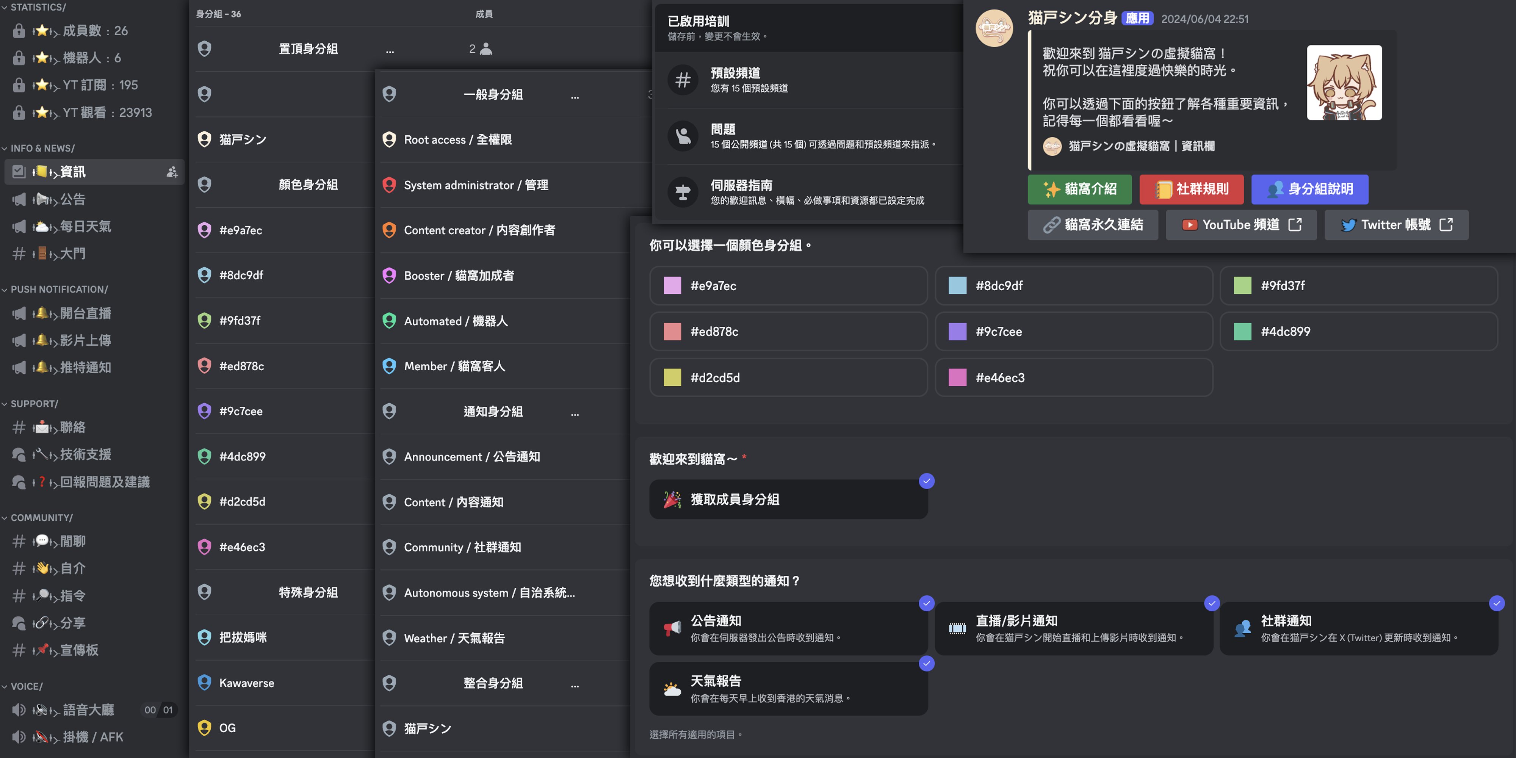Expand the COMMUNITY channel category
Screen dimensions: 1516x758
pos(41,518)
